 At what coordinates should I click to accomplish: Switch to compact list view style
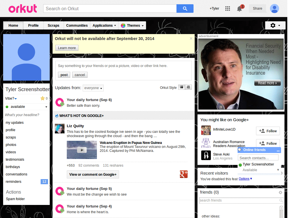point(182,87)
